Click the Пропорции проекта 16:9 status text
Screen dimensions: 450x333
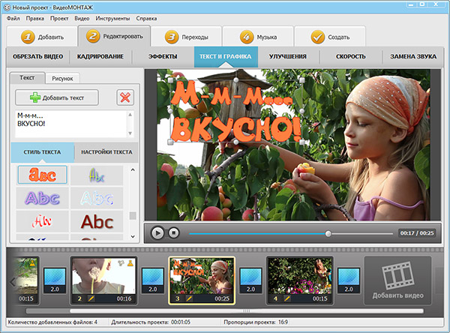pyautogui.click(x=256, y=322)
